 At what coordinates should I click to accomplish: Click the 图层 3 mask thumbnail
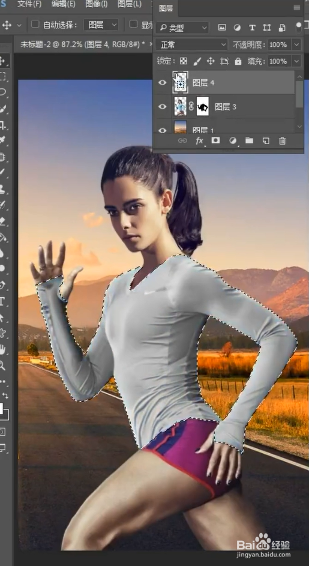coord(203,106)
